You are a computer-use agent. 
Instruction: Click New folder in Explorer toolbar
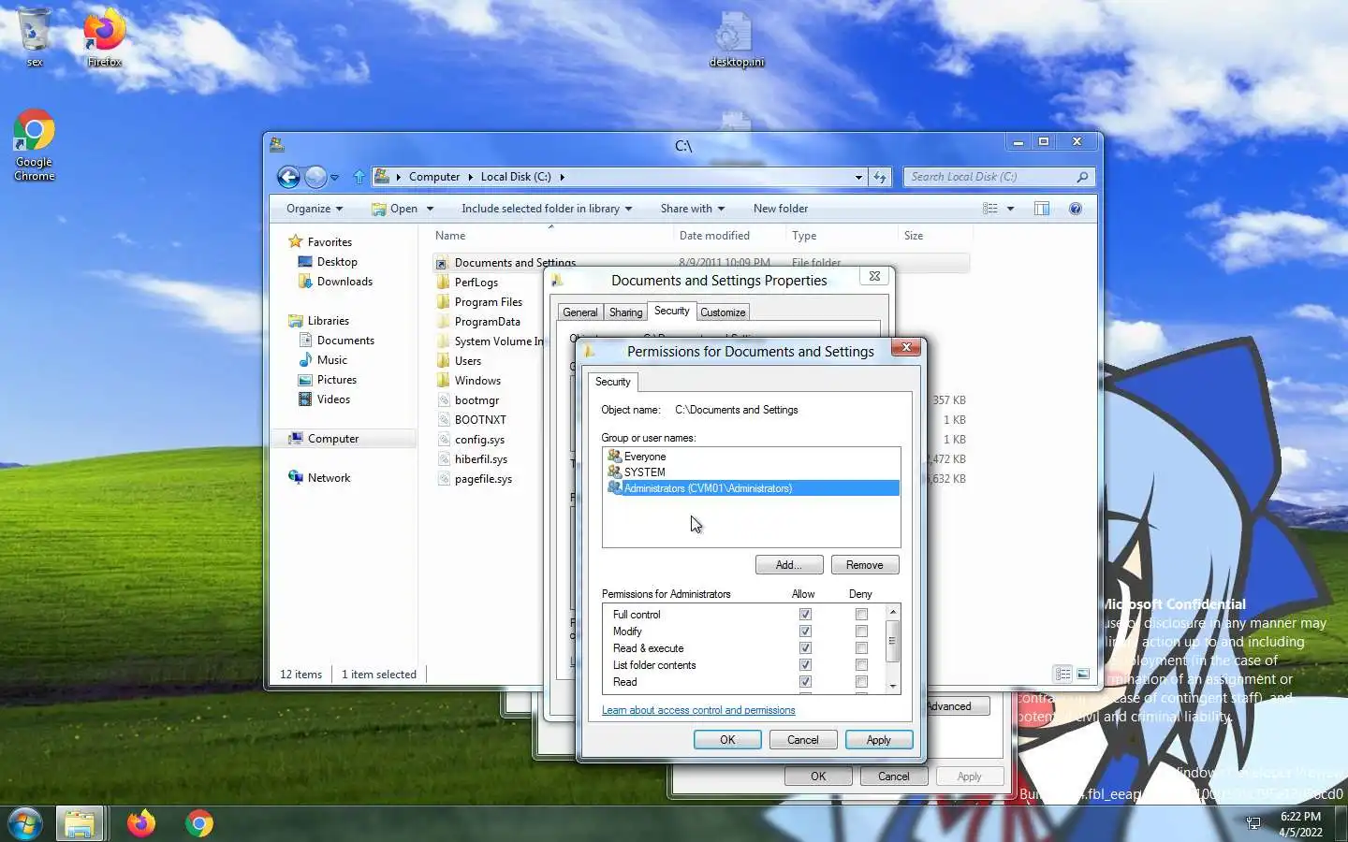pos(780,209)
